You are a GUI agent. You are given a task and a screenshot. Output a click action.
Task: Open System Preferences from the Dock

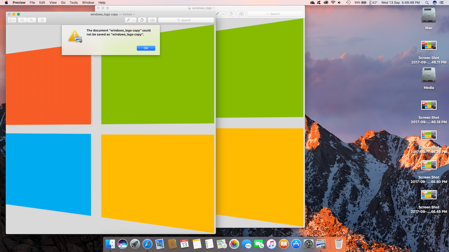tap(308, 244)
